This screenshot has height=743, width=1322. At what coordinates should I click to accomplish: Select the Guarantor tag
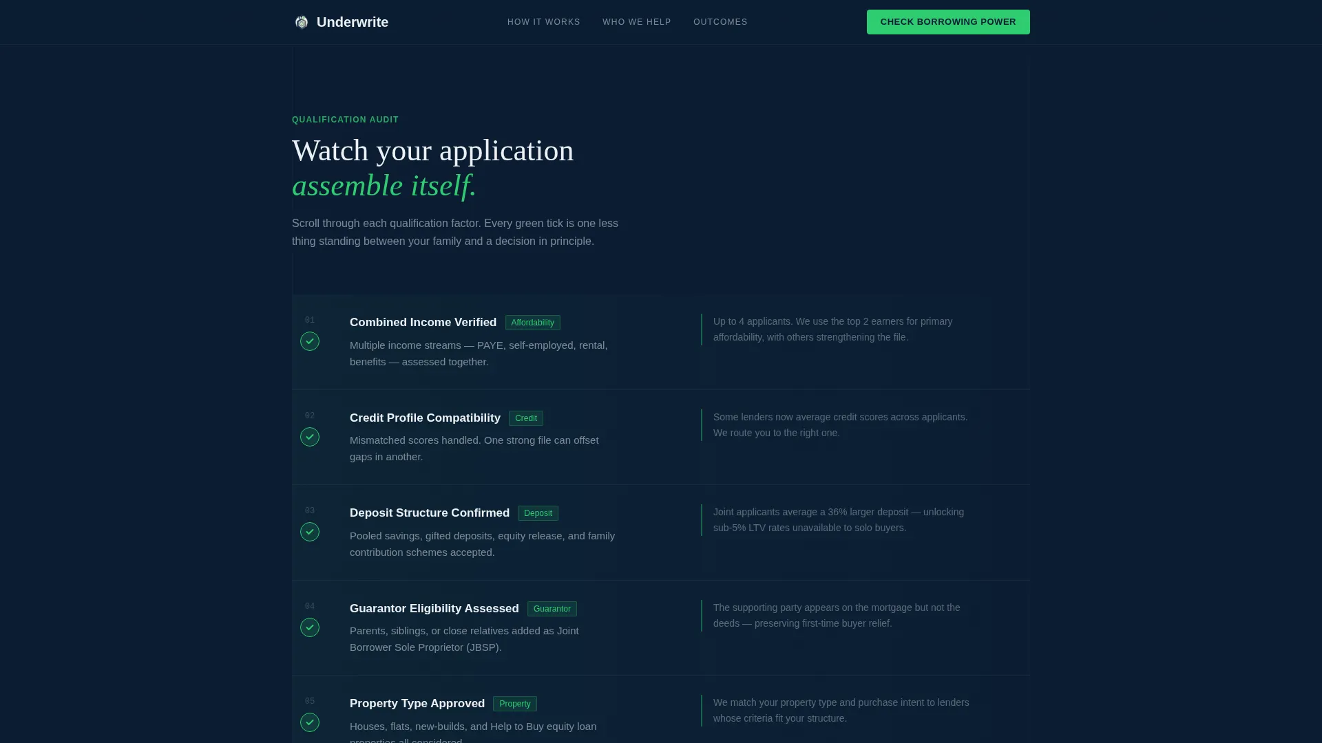pyautogui.click(x=552, y=609)
